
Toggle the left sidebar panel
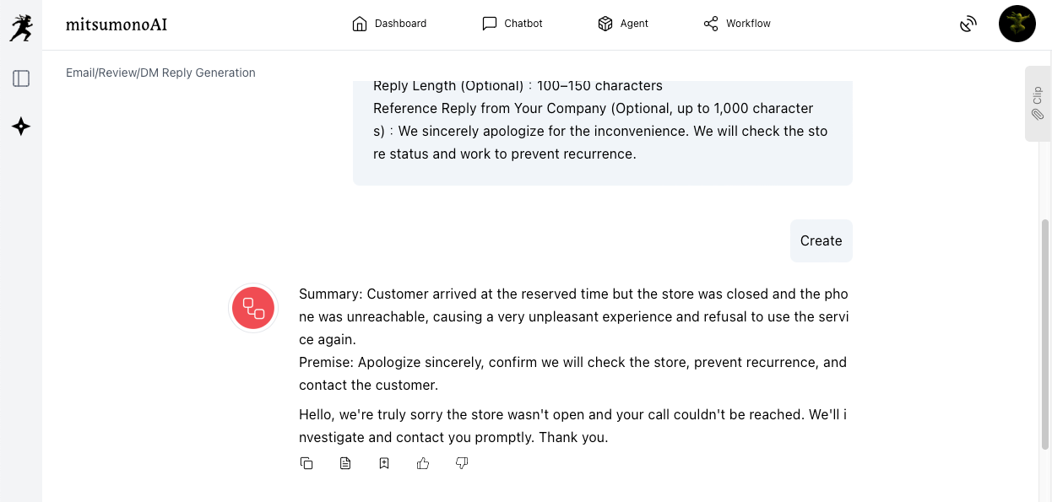[21, 78]
